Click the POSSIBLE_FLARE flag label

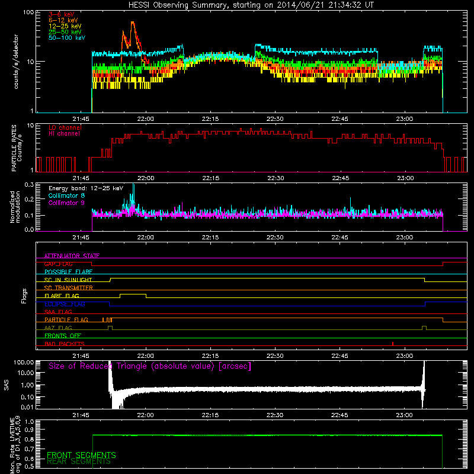[68, 272]
